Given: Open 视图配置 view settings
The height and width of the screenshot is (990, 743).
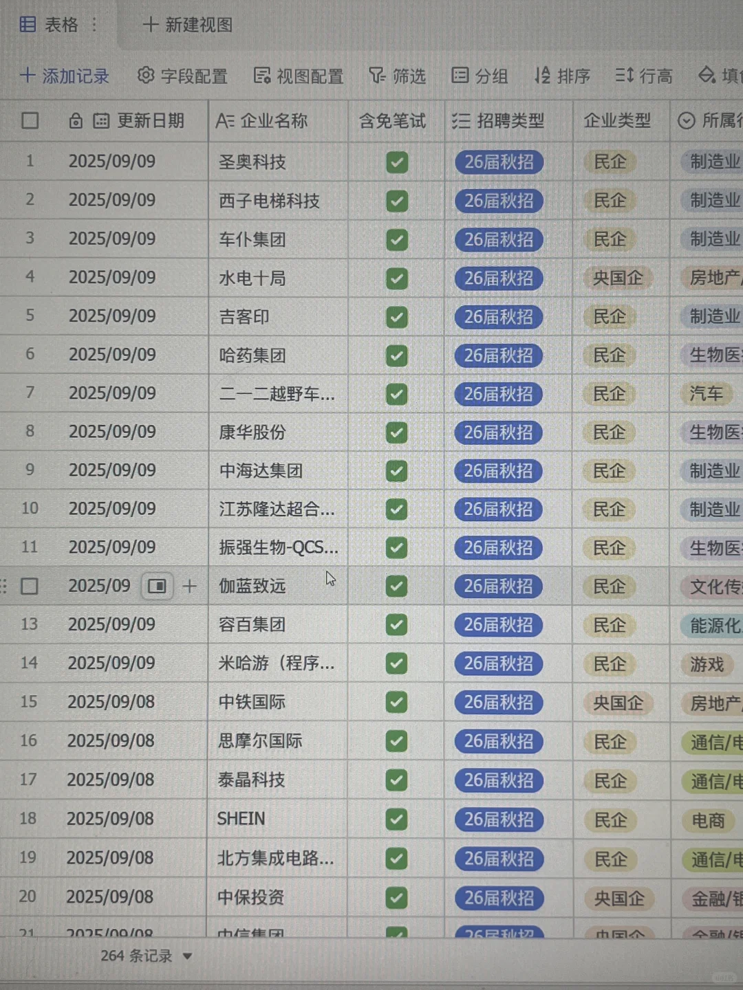Looking at the screenshot, I should [299, 76].
